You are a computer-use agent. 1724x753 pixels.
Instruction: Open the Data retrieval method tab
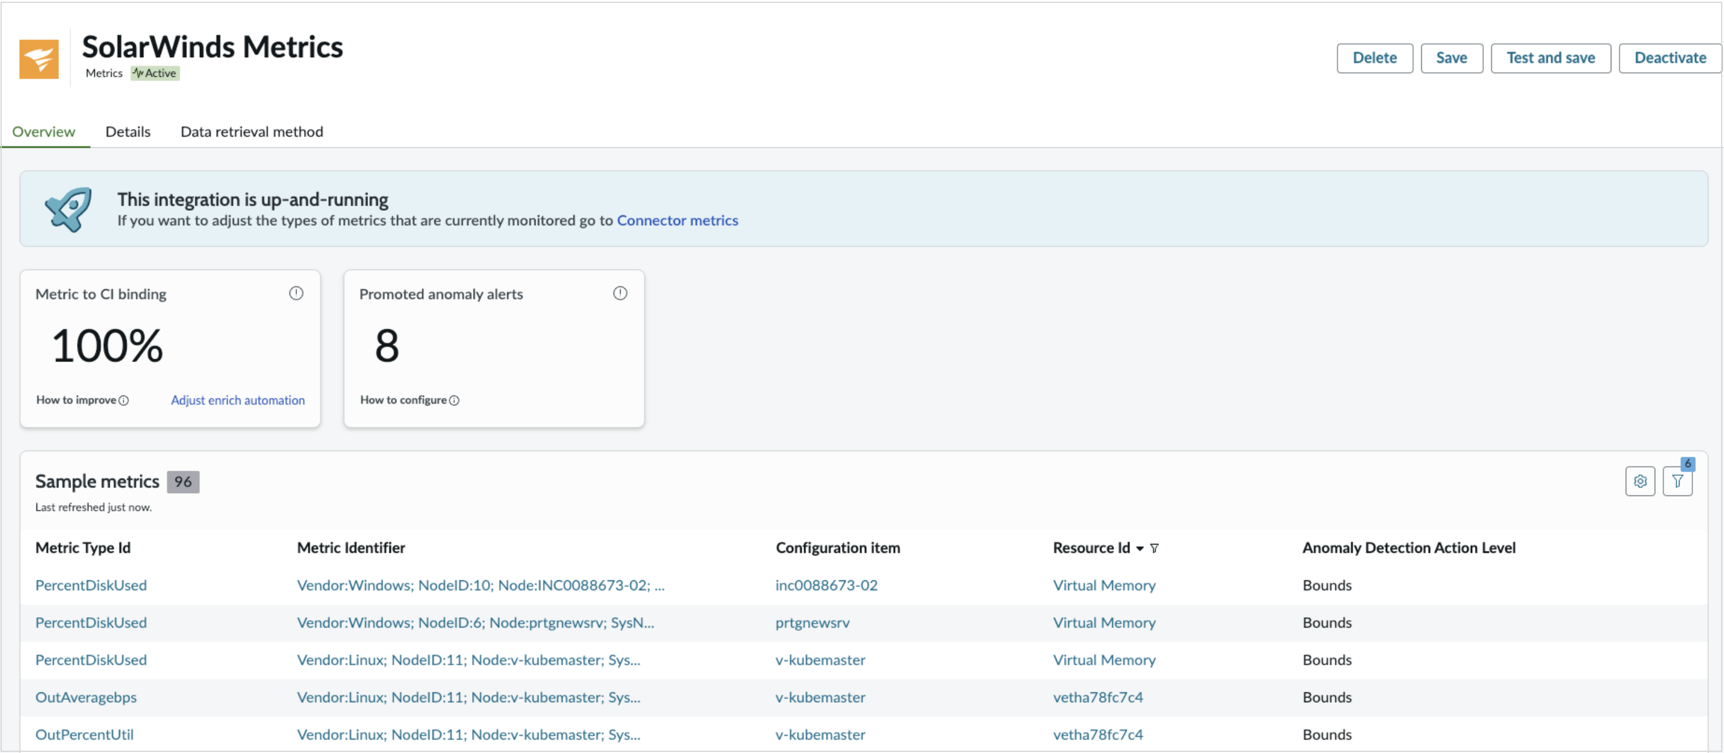tap(252, 131)
